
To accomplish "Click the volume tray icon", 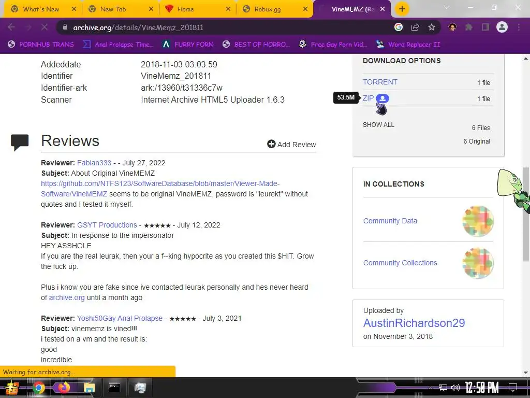I will (x=455, y=388).
